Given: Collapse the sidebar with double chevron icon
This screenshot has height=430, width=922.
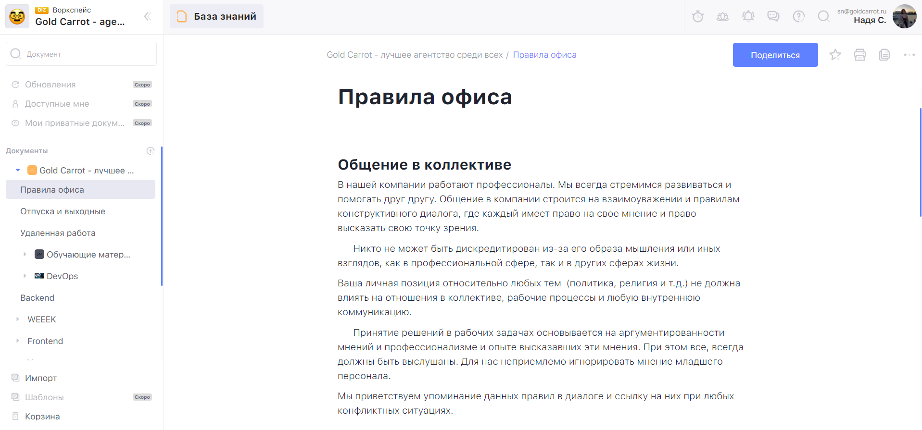Looking at the screenshot, I should coord(148,17).
